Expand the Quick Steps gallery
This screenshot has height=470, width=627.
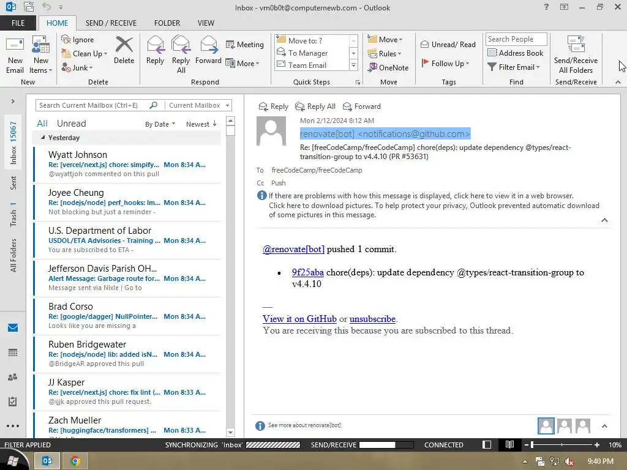(353, 65)
